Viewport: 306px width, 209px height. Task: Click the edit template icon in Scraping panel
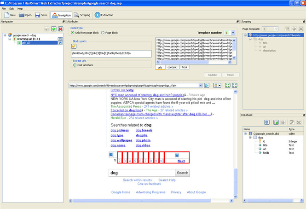(x=287, y=29)
